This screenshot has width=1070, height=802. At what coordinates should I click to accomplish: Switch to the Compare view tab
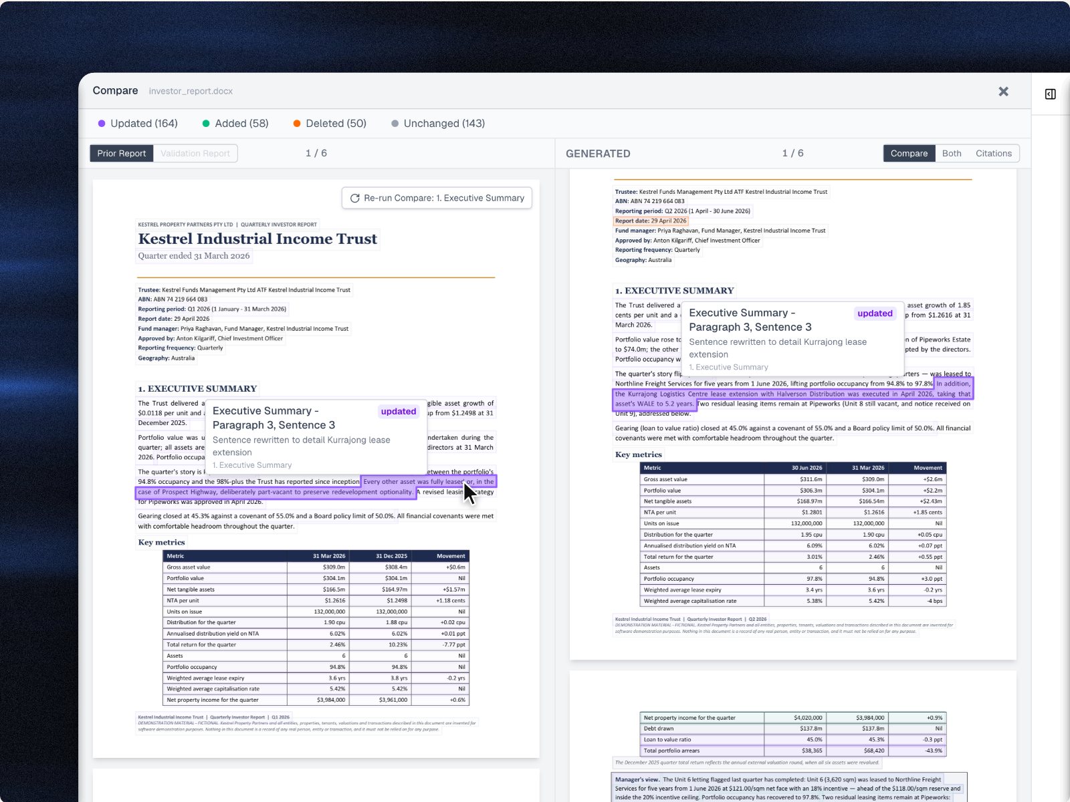[909, 153]
